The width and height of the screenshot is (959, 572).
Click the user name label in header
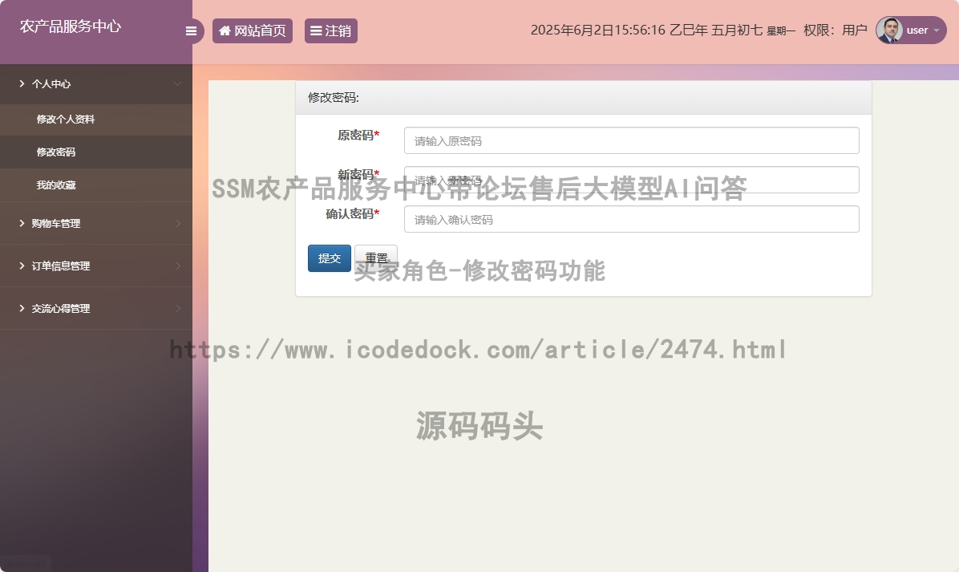[x=917, y=30]
